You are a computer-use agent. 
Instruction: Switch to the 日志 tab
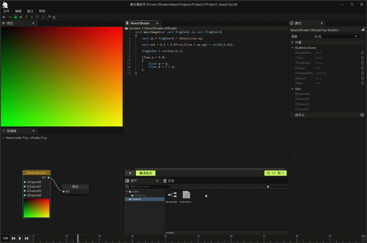tap(169, 181)
